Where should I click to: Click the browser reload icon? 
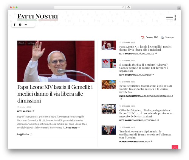pos(123,8)
